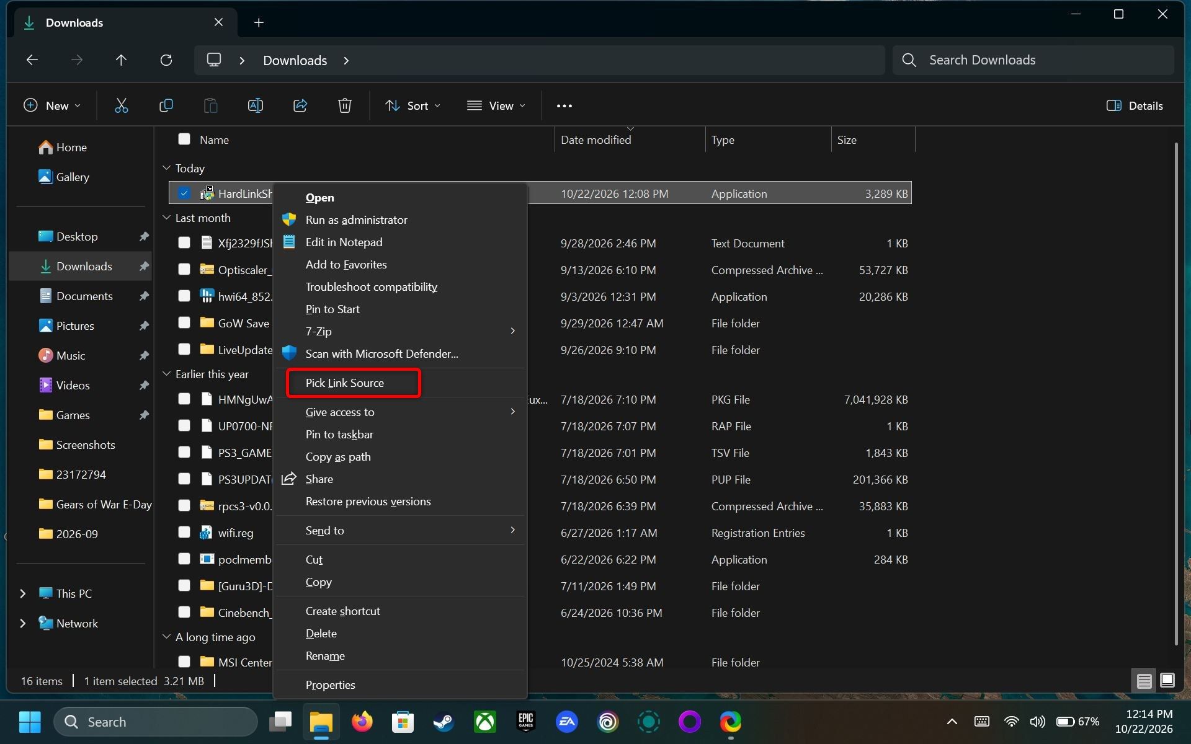Sort by the Type column header
This screenshot has height=744, width=1191.
(x=768, y=139)
